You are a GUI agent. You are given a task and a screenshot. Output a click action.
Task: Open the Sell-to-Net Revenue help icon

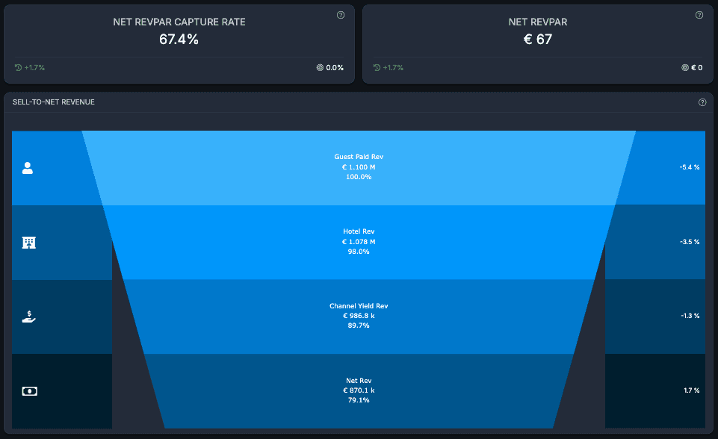click(702, 102)
